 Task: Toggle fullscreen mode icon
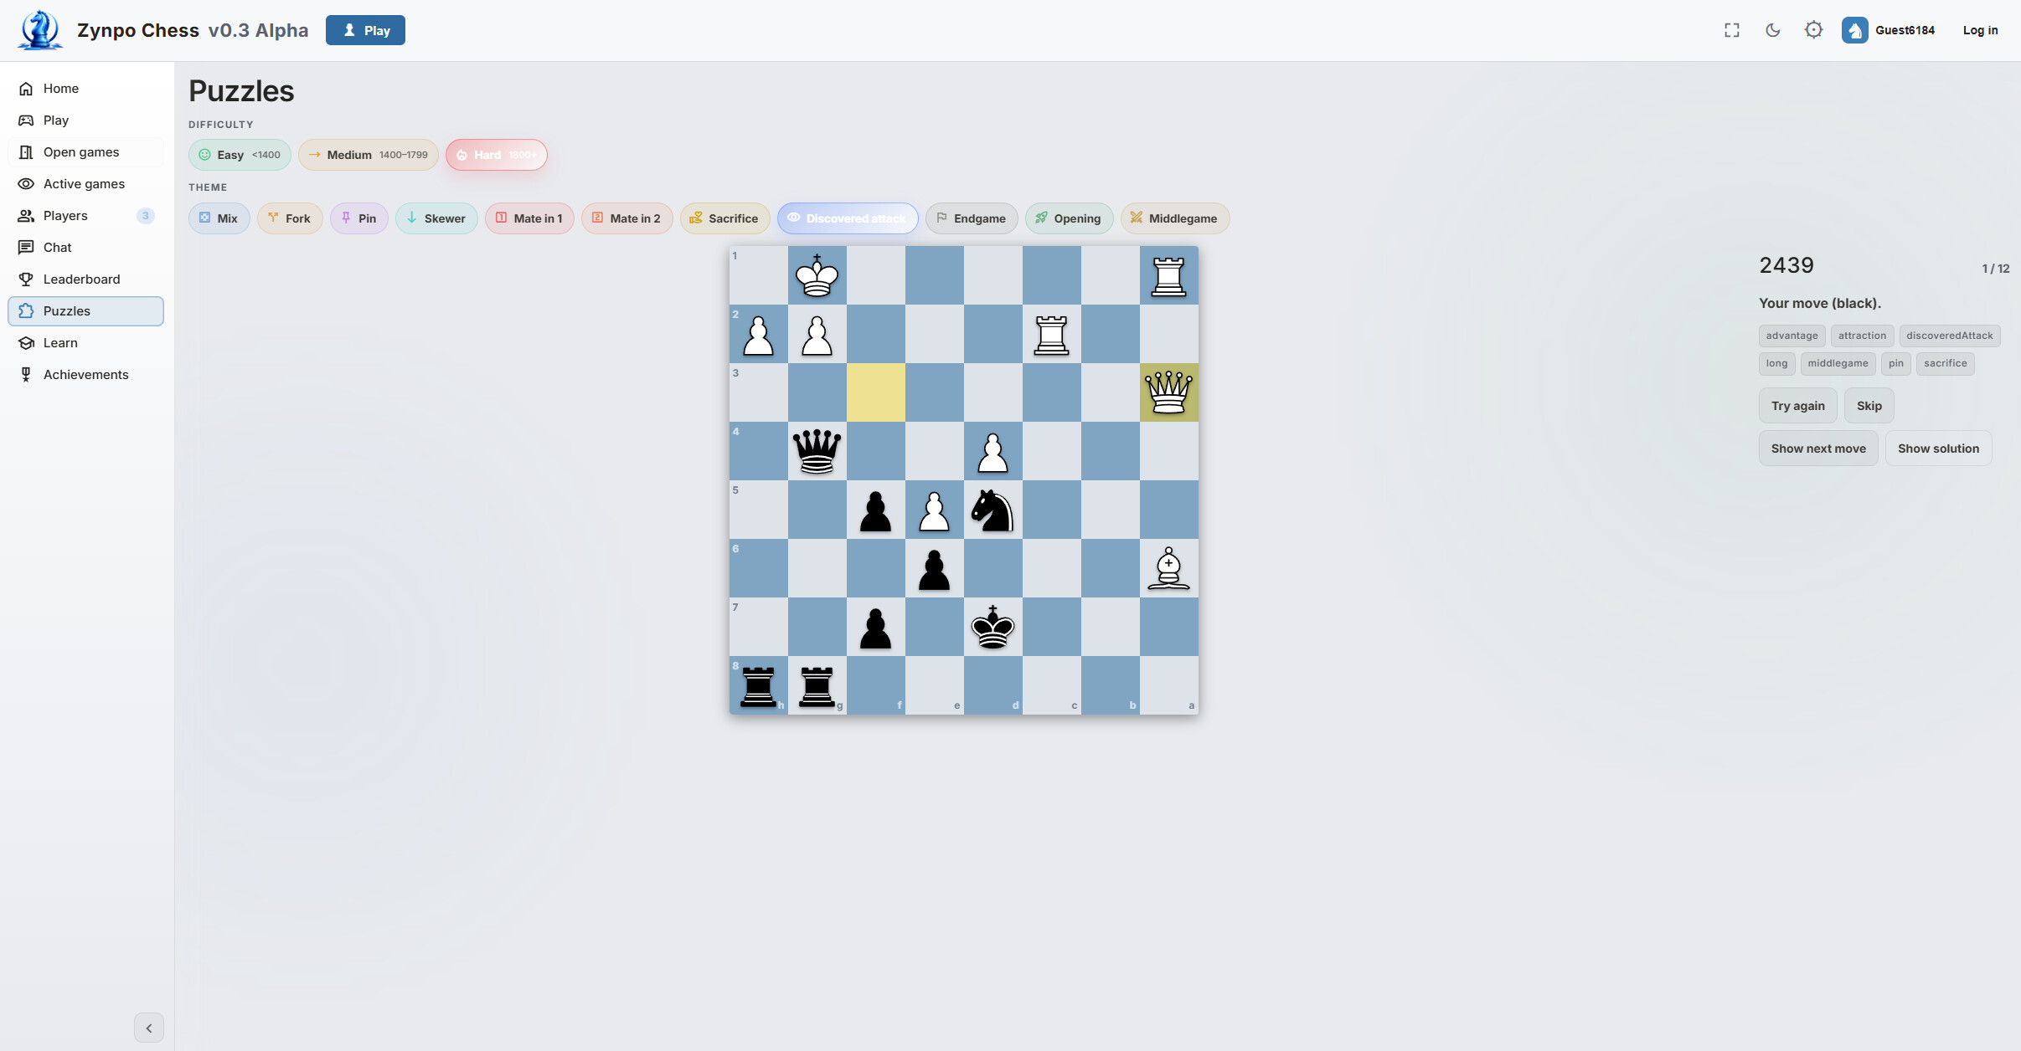pos(1732,30)
